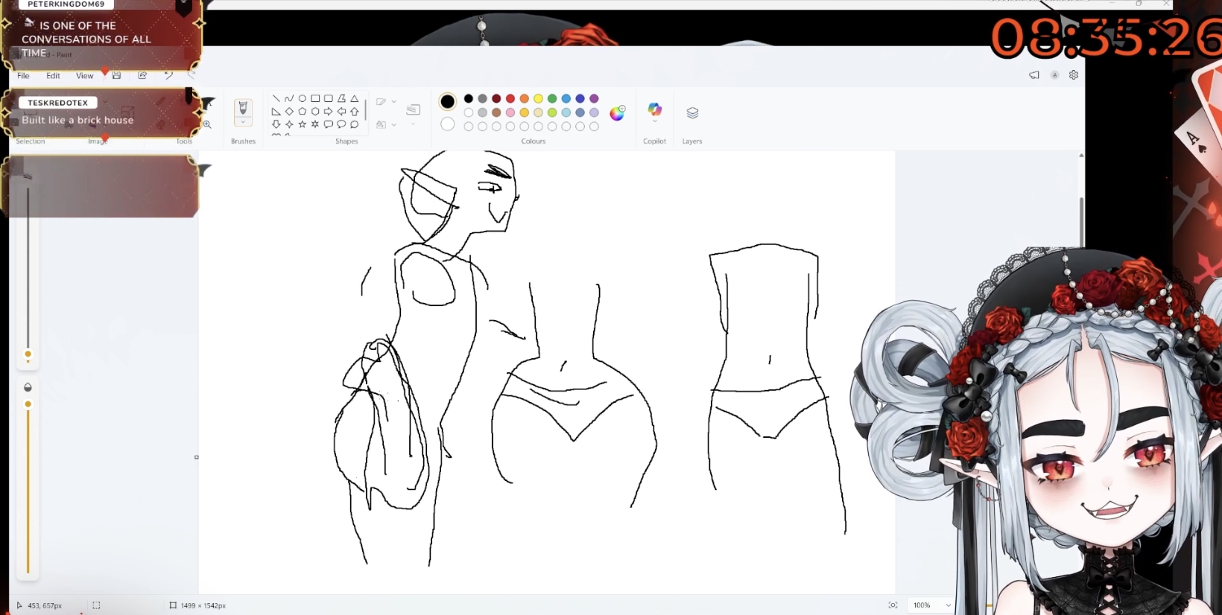Select the Up arrow shape

coord(355,112)
